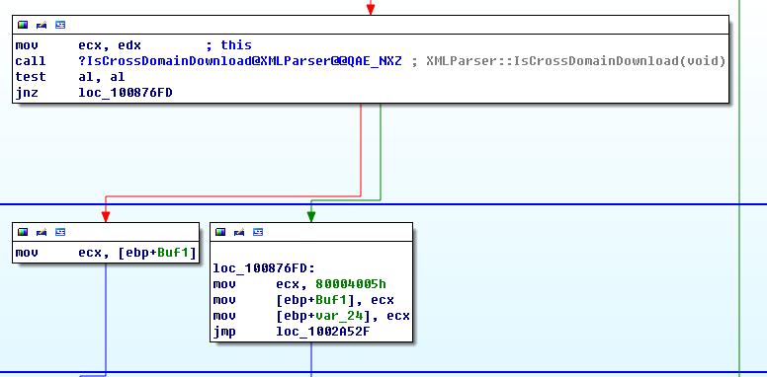
Task: Click the Buf1 variable in the left block
Action: point(177,253)
